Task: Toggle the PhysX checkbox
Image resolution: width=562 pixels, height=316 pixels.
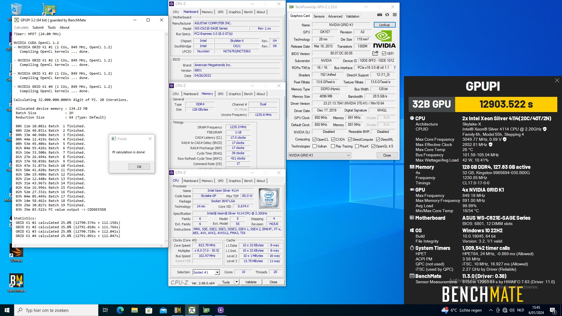Action: tap(357, 146)
